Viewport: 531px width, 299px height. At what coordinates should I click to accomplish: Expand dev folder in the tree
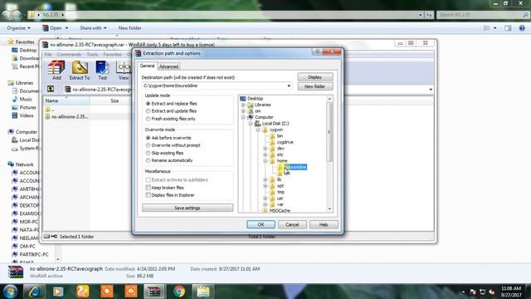point(265,149)
